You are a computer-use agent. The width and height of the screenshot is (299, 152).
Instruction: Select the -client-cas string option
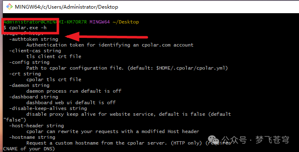click(x=35, y=51)
